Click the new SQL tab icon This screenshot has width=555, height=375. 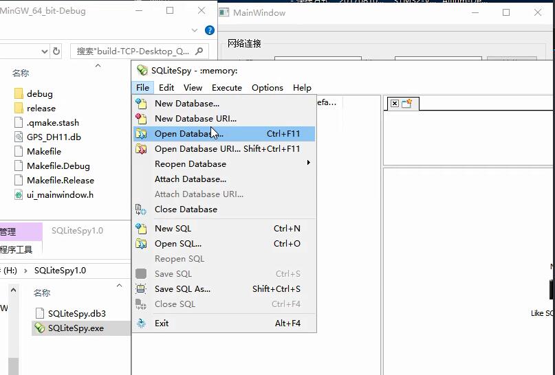click(x=406, y=103)
